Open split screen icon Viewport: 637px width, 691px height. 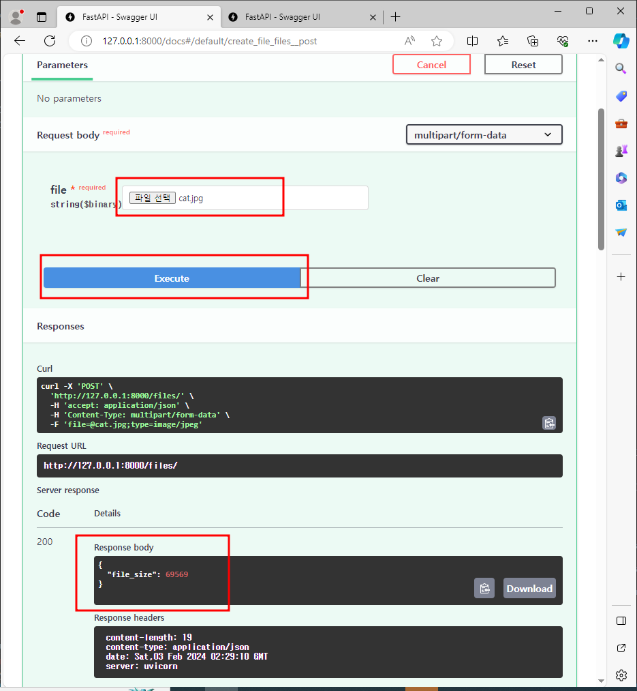[x=472, y=41]
